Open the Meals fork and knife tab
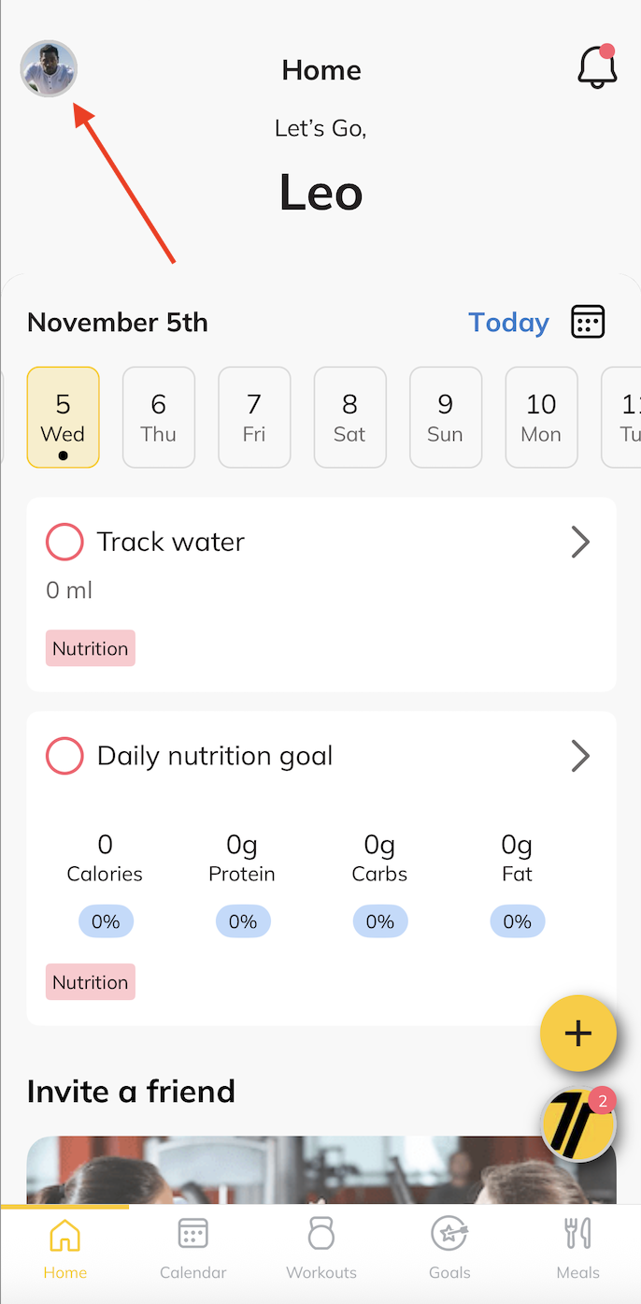Image resolution: width=641 pixels, height=1304 pixels. 578,1248
